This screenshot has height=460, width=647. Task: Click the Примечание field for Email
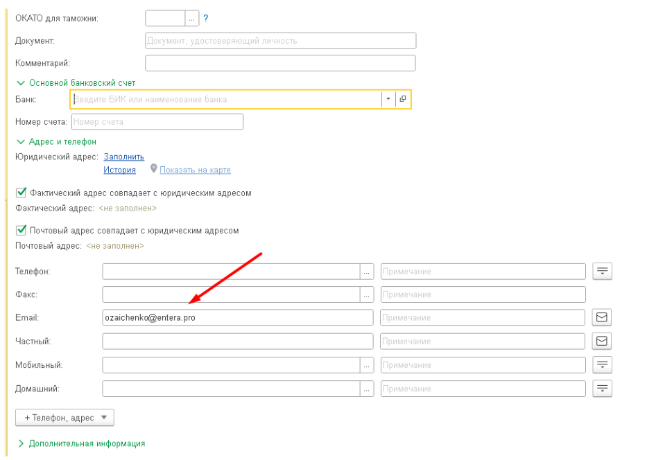click(483, 318)
